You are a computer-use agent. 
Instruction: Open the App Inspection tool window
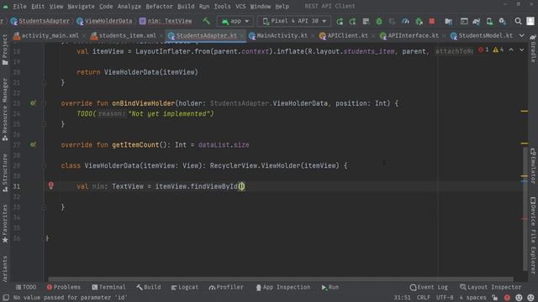coord(283,287)
